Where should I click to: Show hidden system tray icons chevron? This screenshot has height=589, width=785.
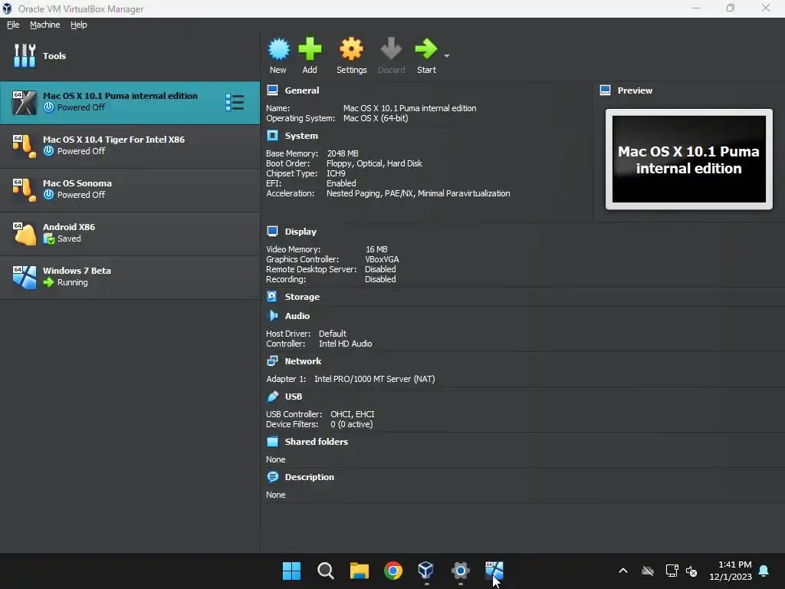tap(623, 571)
